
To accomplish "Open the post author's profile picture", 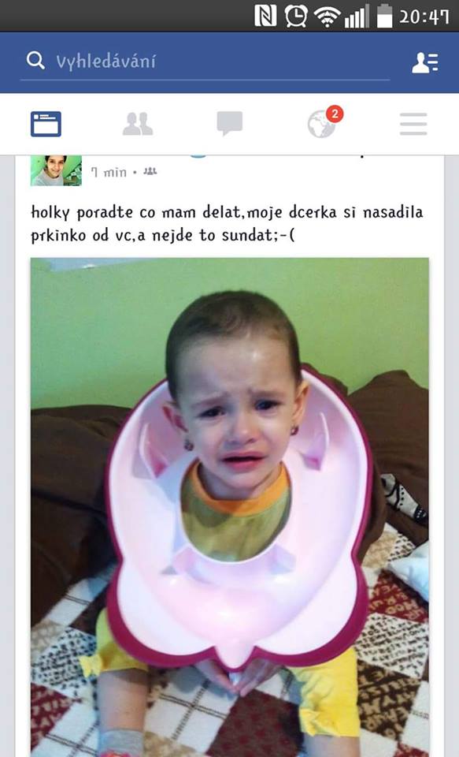I will click(x=57, y=170).
